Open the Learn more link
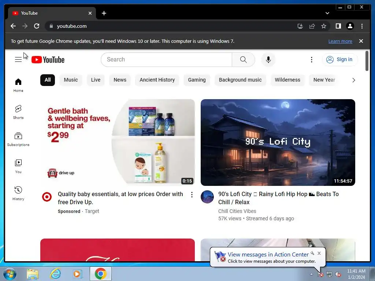The height and width of the screenshot is (281, 375). 340,41
